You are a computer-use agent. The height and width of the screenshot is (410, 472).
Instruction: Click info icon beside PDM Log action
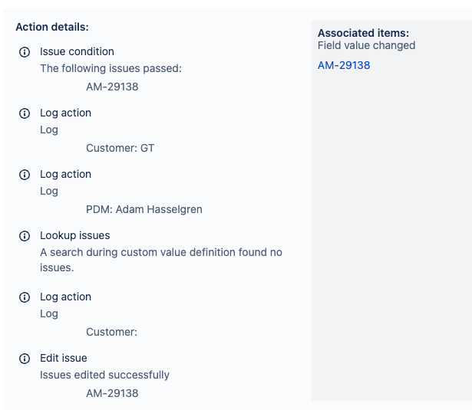[24, 175]
